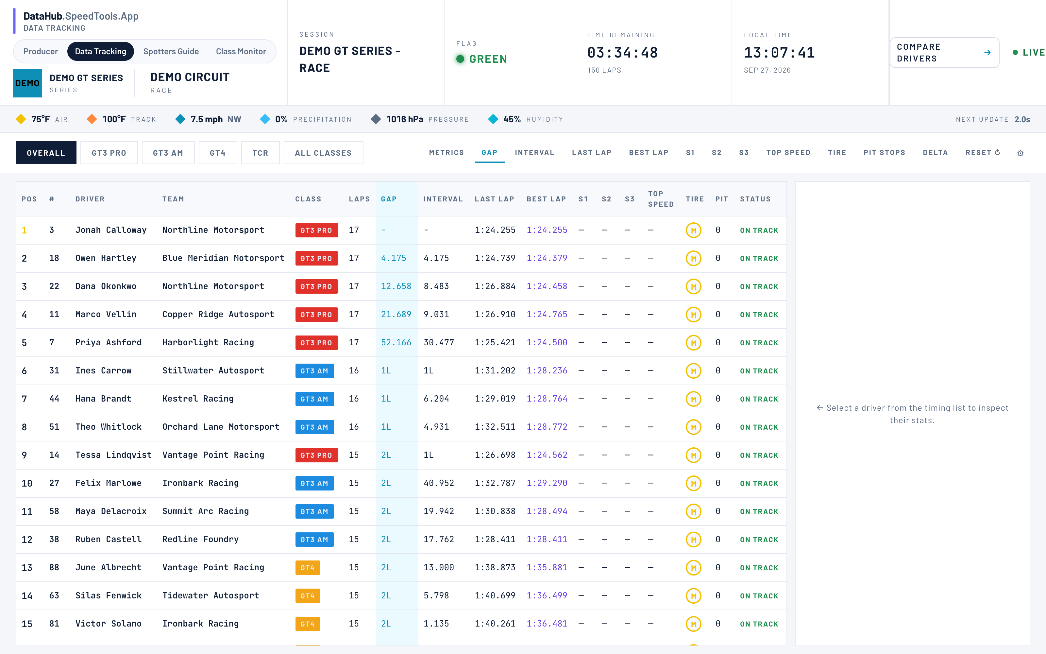Screen dimensions: 1046x654
Task: Click the LIVE status indicator
Action: pos(1028,52)
